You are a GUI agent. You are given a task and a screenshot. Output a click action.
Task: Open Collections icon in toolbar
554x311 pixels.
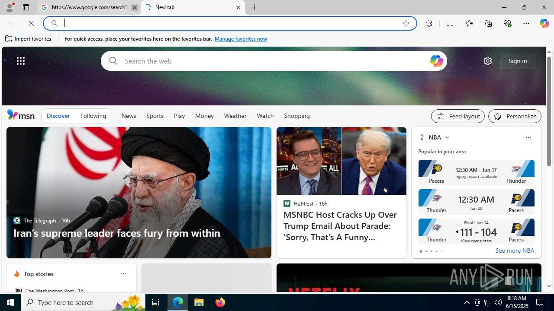pyautogui.click(x=488, y=23)
